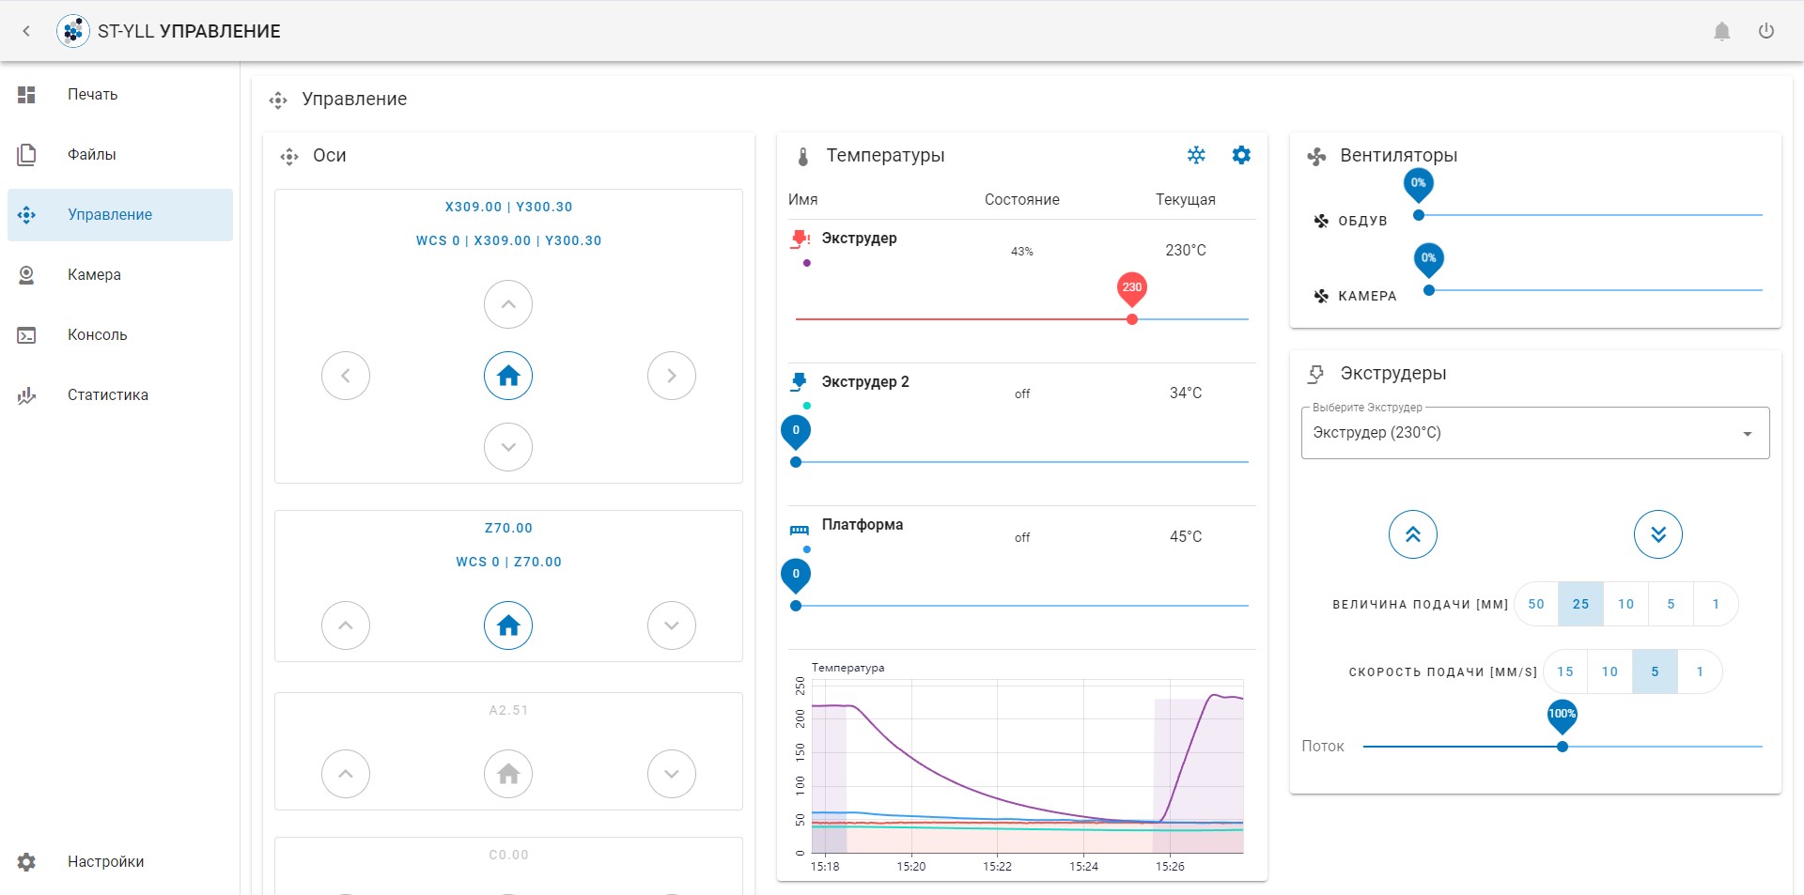Click the Платформа bed icon
The image size is (1804, 895).
pos(800,530)
